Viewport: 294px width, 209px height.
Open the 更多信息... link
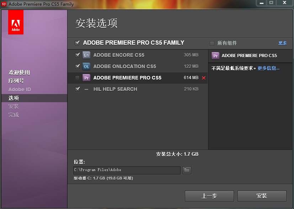tap(268, 68)
